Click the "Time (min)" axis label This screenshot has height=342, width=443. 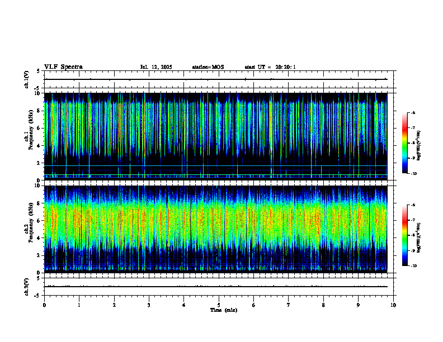pos(224,310)
